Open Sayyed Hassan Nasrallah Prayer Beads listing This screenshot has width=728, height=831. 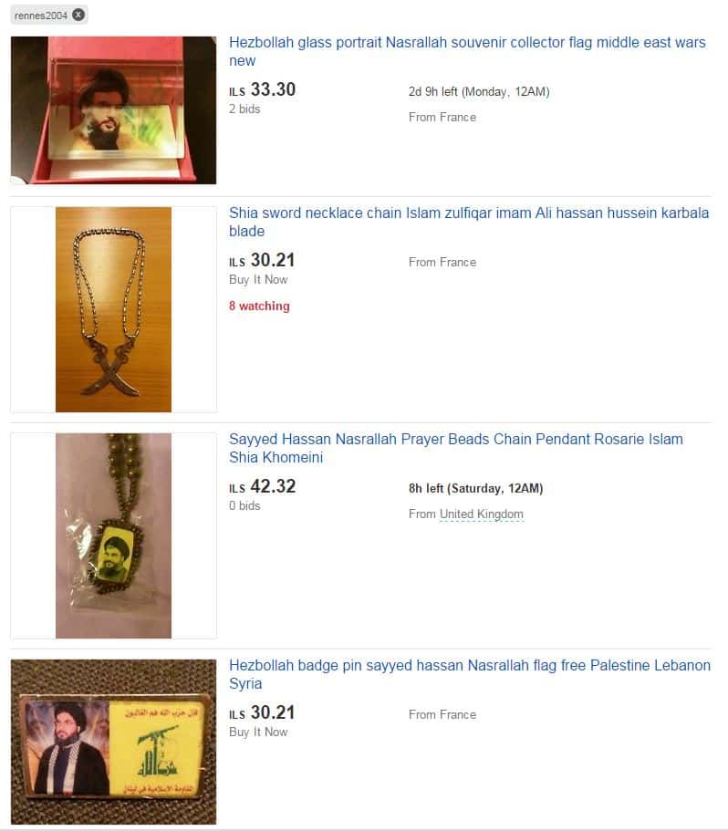click(x=455, y=449)
